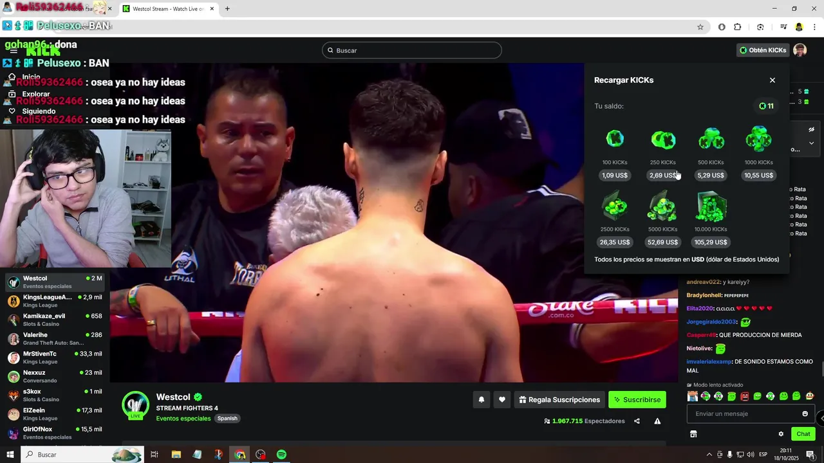
Task: Buy 500 KICKs for 5,29 US$
Action: [711, 176]
